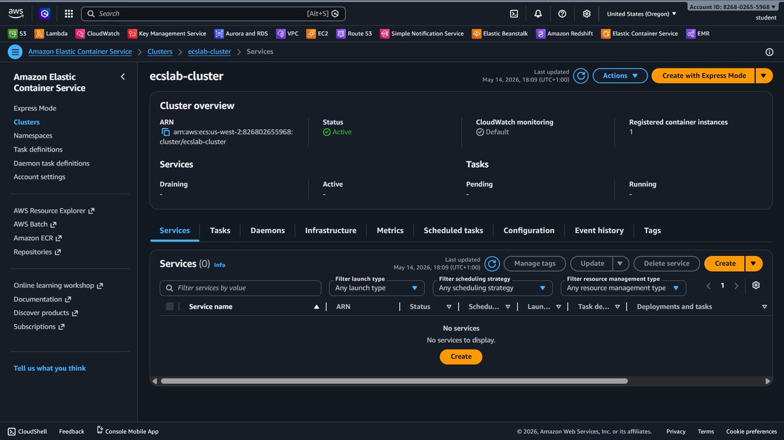Open the ecslab-cluster breadcrumb link
Viewport: 784px width, 440px height.
209,52
